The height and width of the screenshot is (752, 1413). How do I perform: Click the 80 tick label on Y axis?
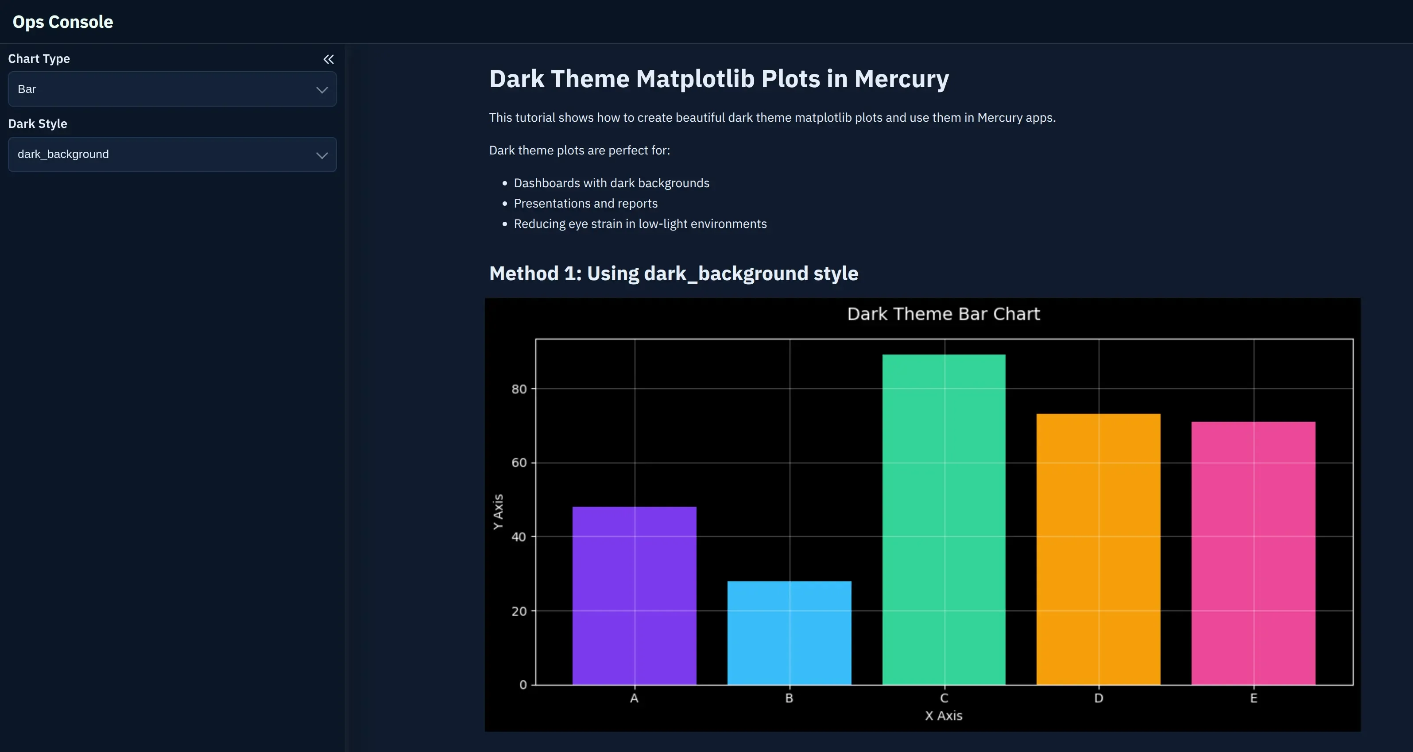pos(519,389)
